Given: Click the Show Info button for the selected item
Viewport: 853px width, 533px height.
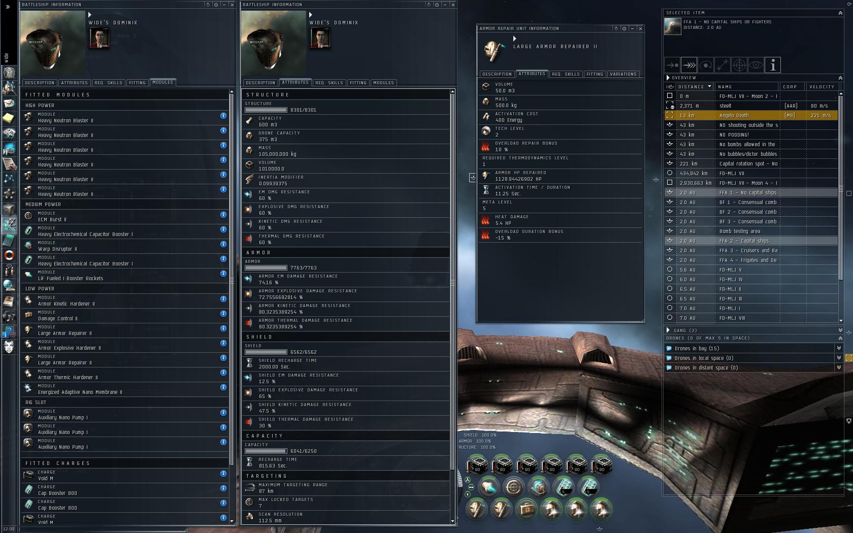Looking at the screenshot, I should click(x=773, y=65).
